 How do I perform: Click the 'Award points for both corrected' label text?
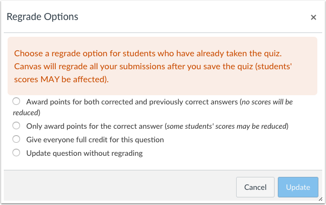[x=83, y=102]
